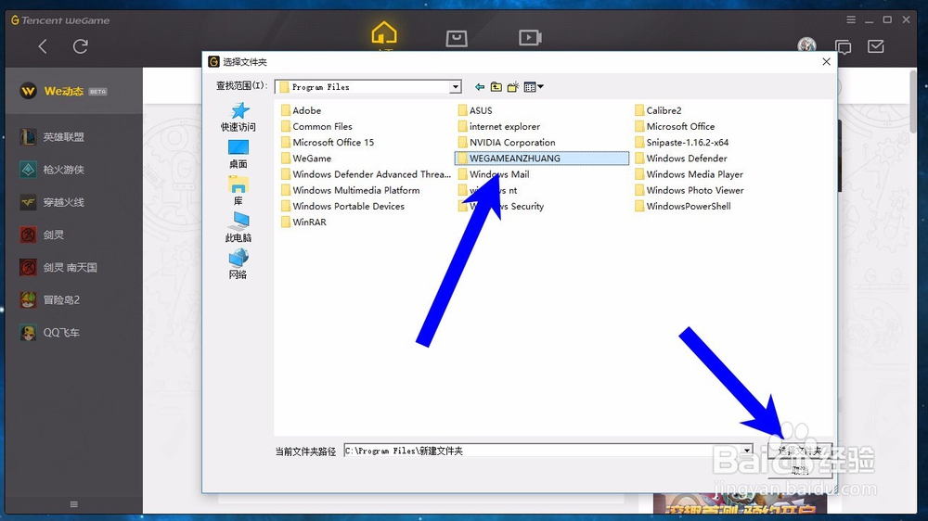Image resolution: width=928 pixels, height=521 pixels.
Task: Select the Windows Mail folder
Action: click(x=494, y=174)
